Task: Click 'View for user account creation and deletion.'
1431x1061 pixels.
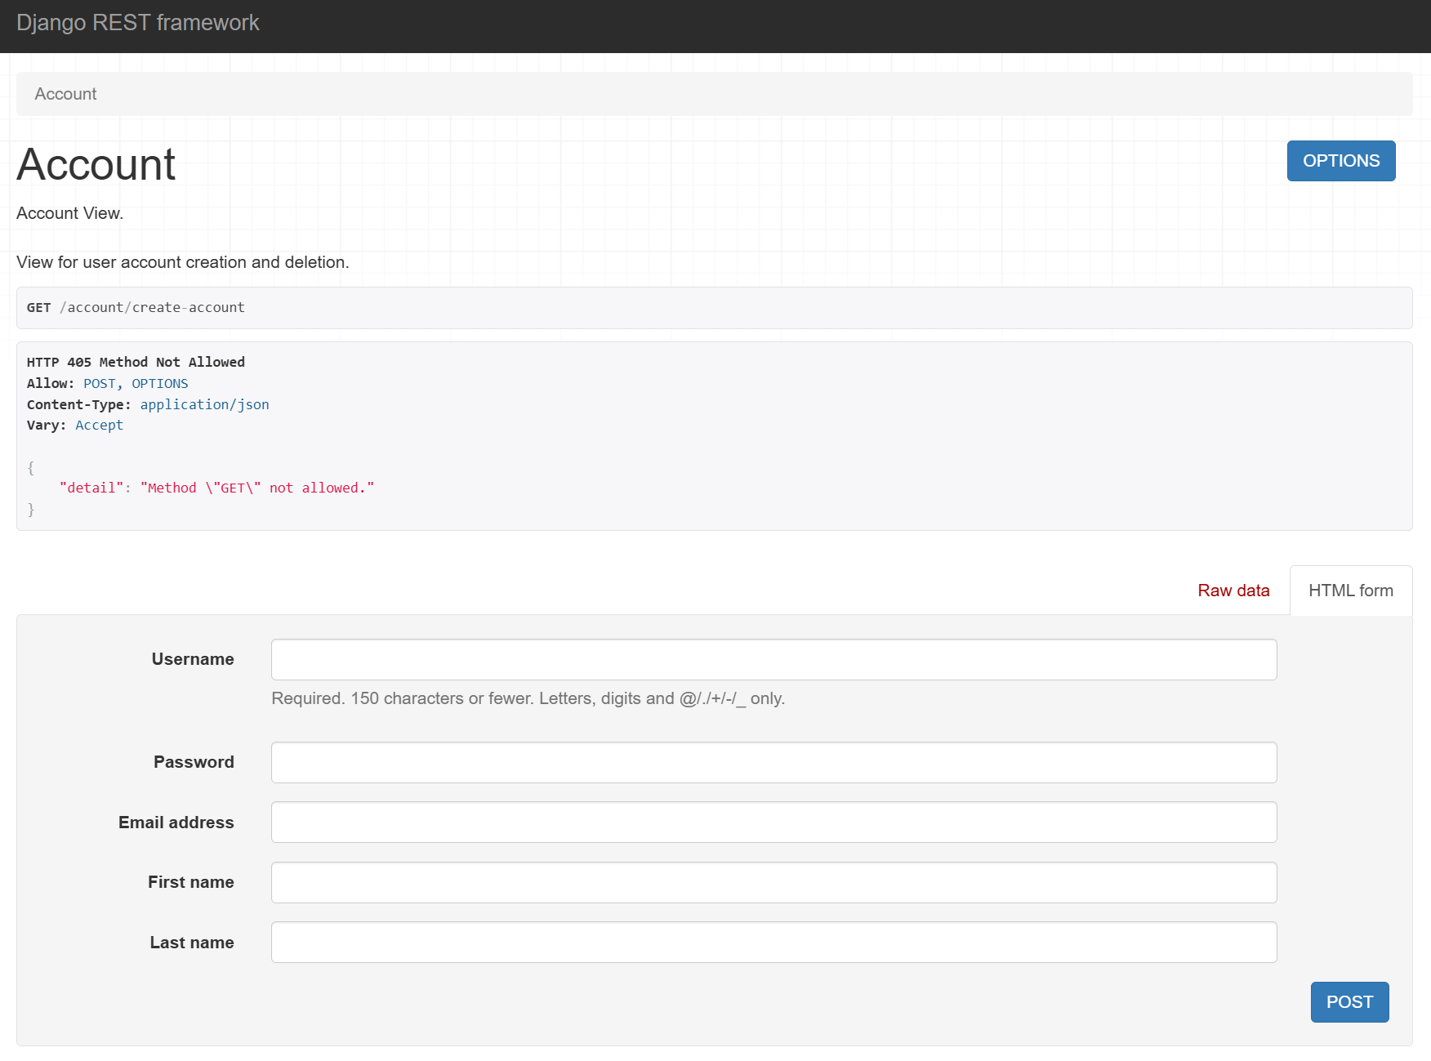Action: tap(183, 262)
